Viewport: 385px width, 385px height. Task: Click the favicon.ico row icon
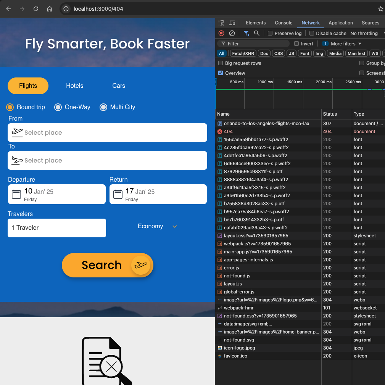(x=220, y=356)
